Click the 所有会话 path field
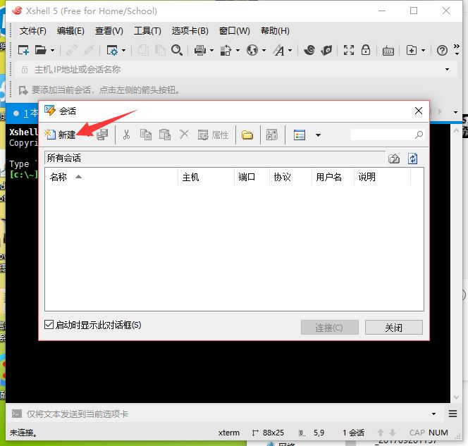 coord(215,158)
